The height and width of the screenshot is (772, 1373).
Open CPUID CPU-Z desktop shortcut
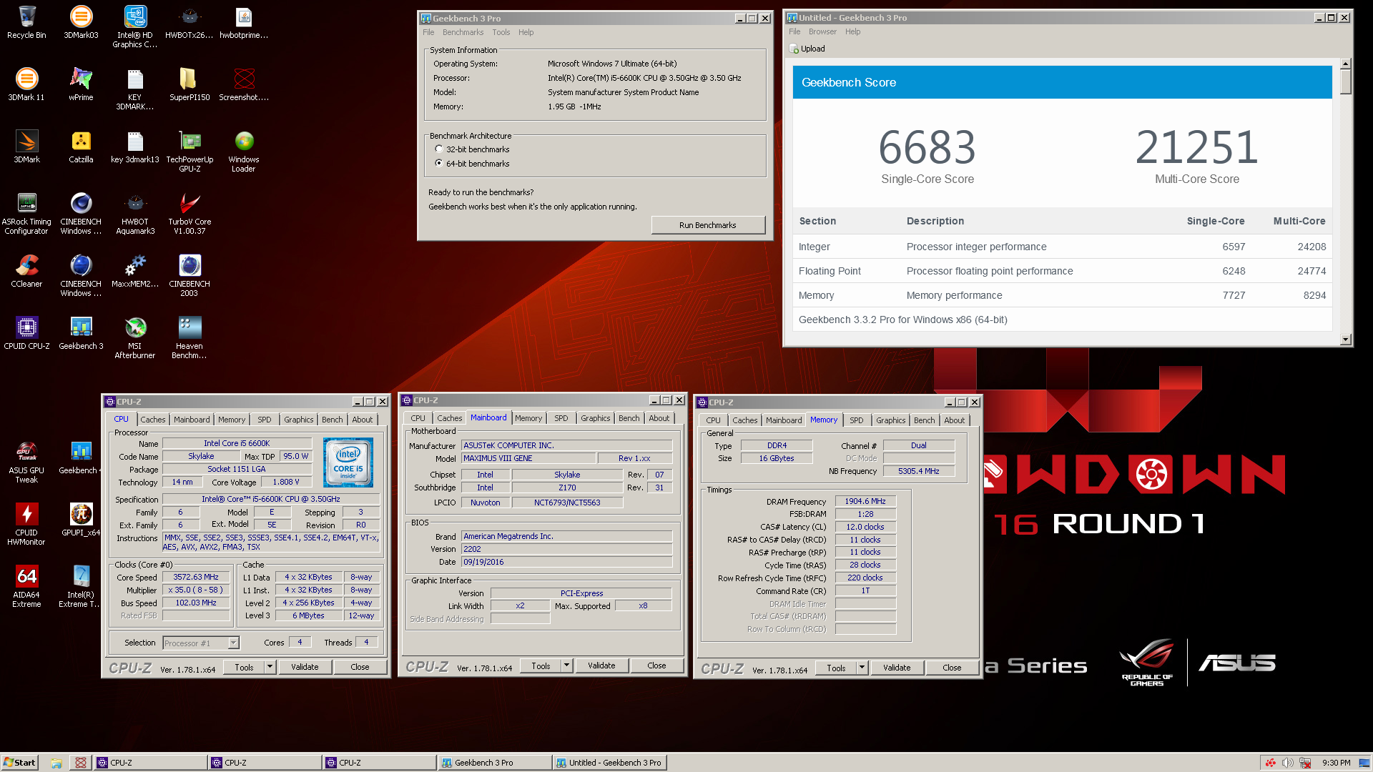pos(26,333)
